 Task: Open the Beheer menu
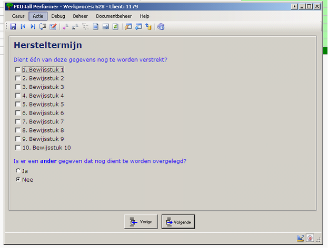(x=81, y=16)
